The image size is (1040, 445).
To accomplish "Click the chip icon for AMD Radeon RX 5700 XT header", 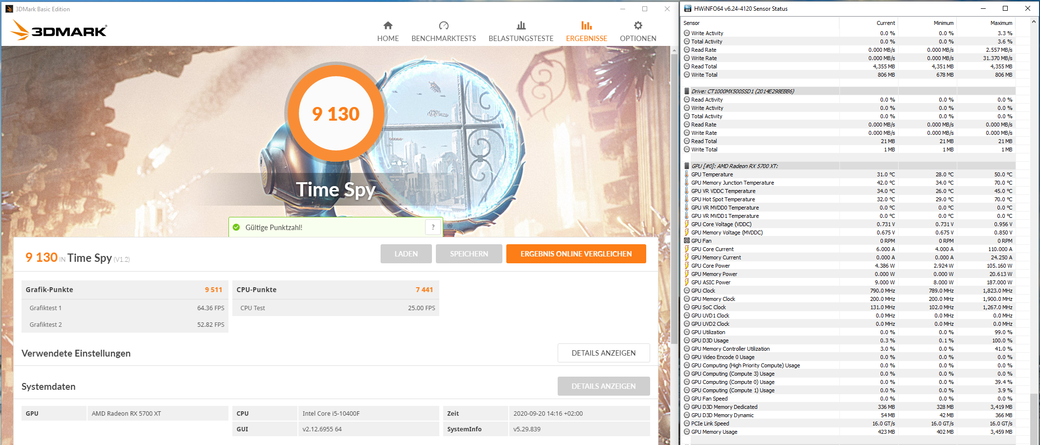I will coord(687,166).
